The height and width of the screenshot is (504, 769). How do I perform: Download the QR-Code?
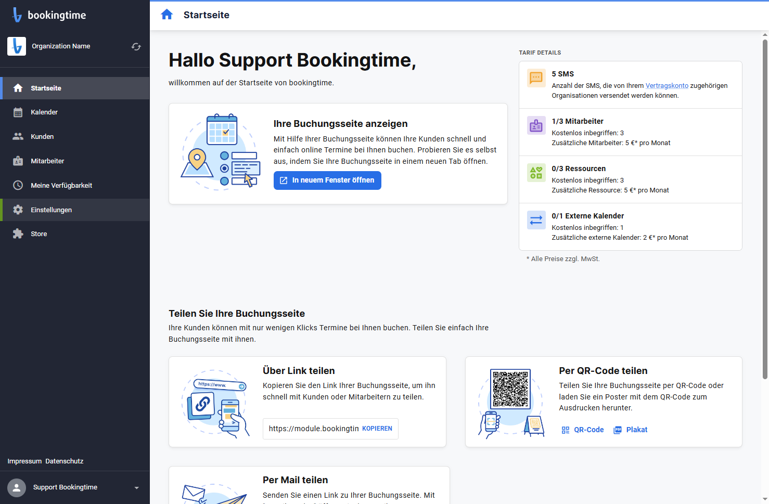tap(583, 430)
